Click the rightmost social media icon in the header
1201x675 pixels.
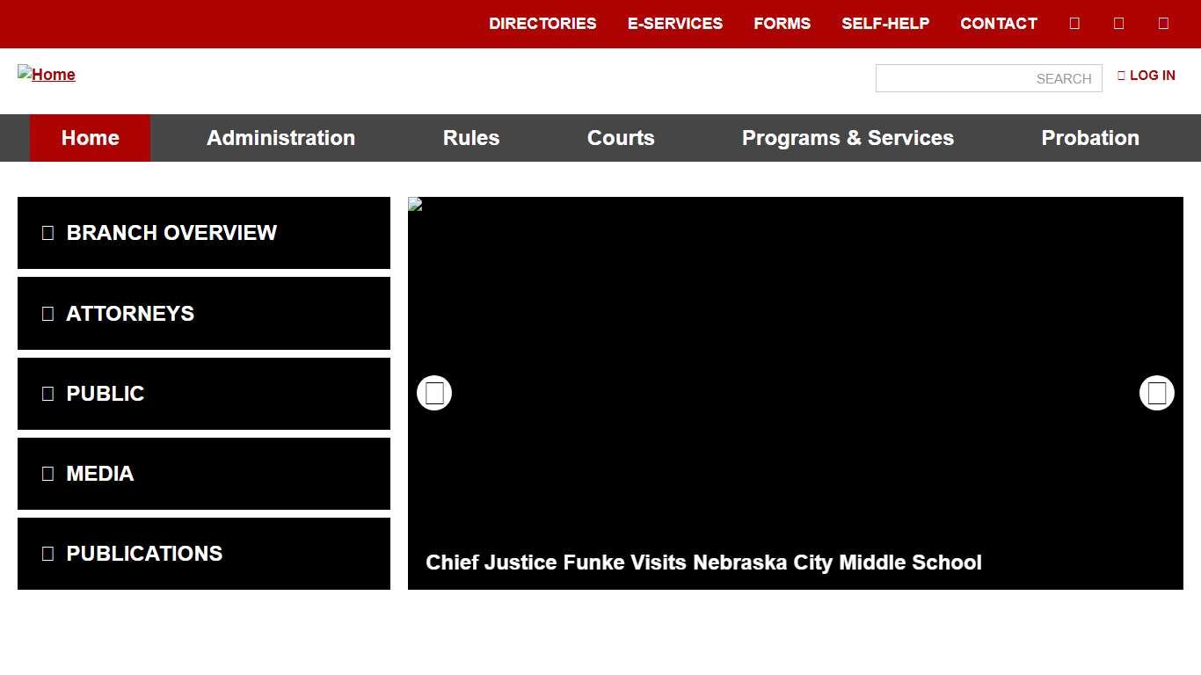point(1162,23)
